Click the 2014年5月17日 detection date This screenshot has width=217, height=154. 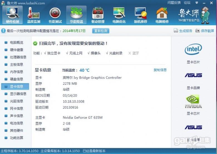pos(74,31)
